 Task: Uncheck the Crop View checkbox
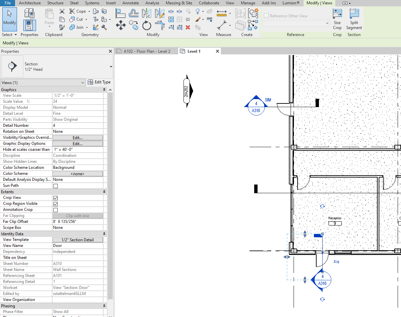(x=55, y=197)
